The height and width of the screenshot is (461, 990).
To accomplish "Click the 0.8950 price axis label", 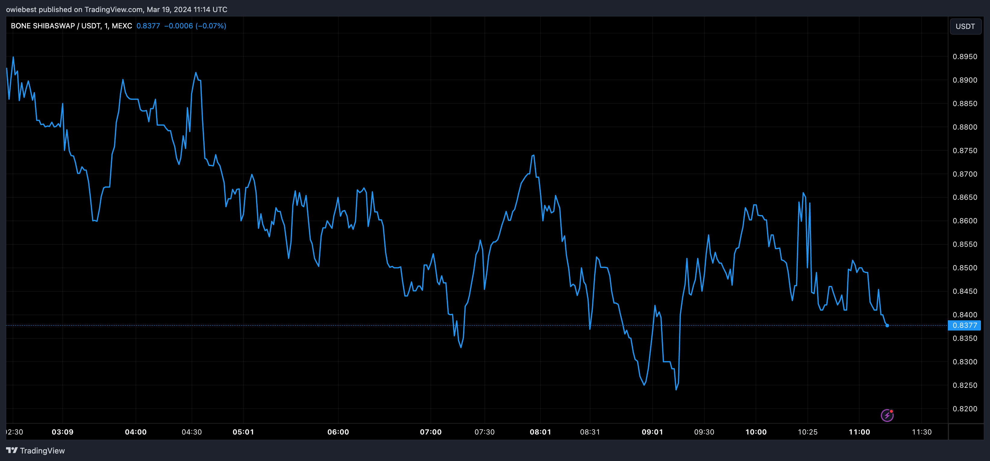I will [x=965, y=57].
